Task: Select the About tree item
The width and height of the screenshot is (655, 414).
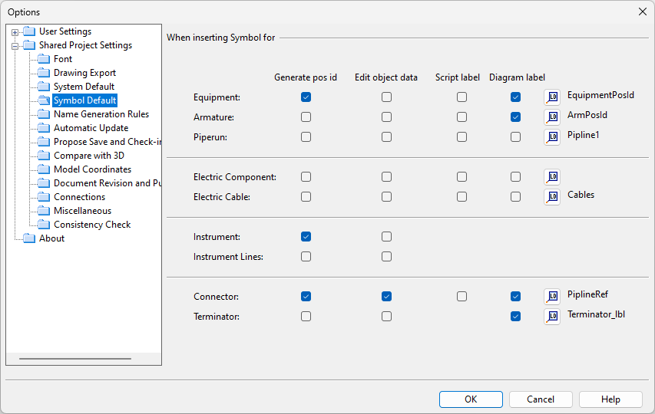Action: [51, 238]
